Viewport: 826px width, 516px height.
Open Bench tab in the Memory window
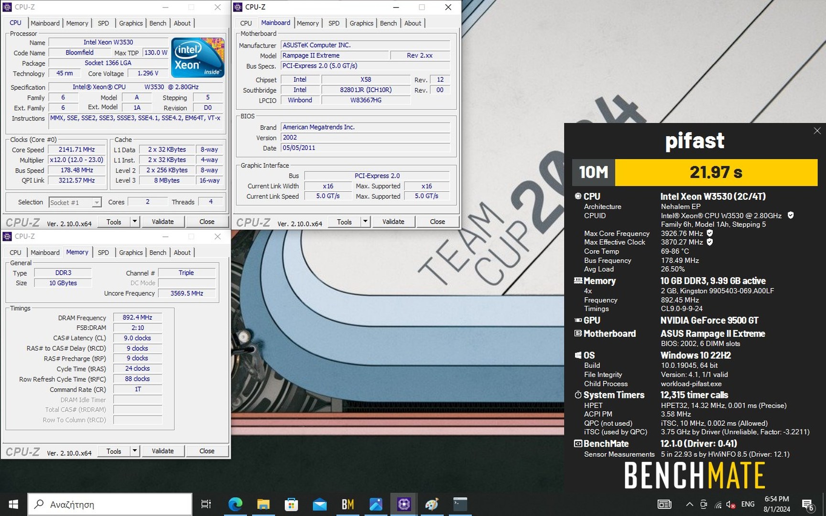(158, 252)
